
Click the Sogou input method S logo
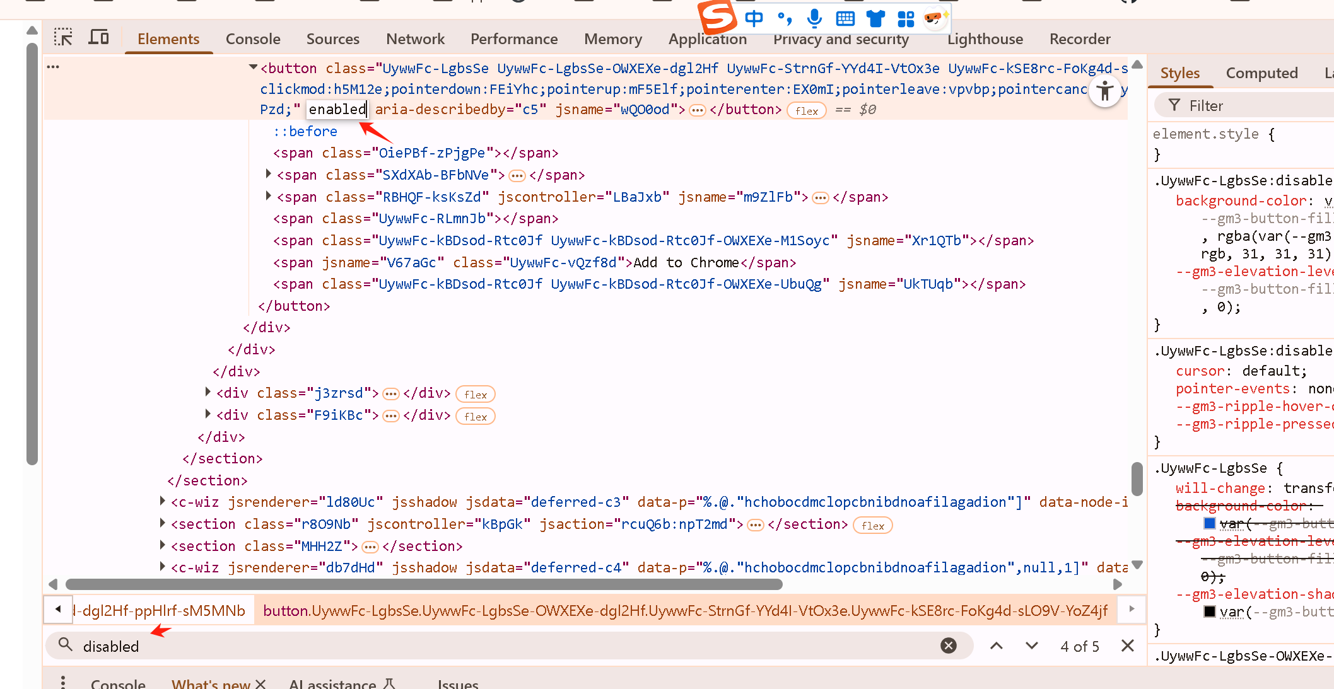(x=717, y=16)
